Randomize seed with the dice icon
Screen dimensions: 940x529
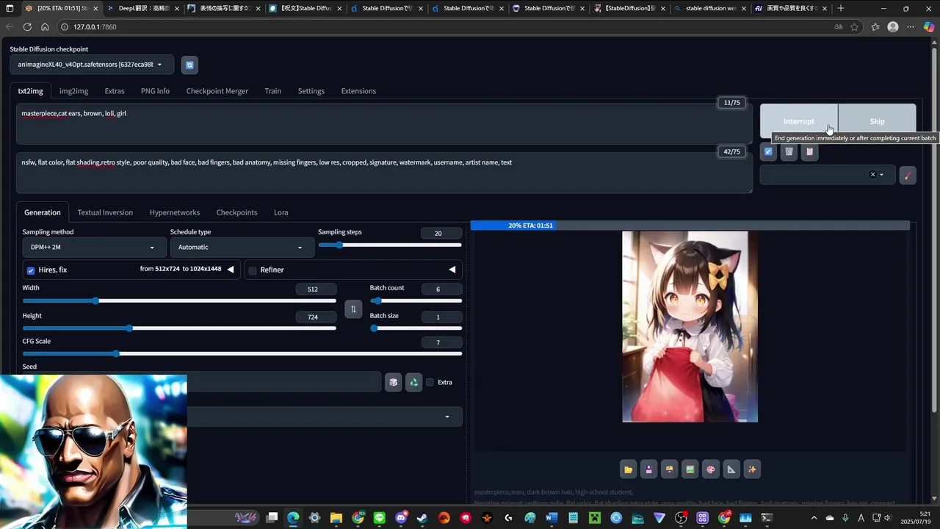coord(394,382)
